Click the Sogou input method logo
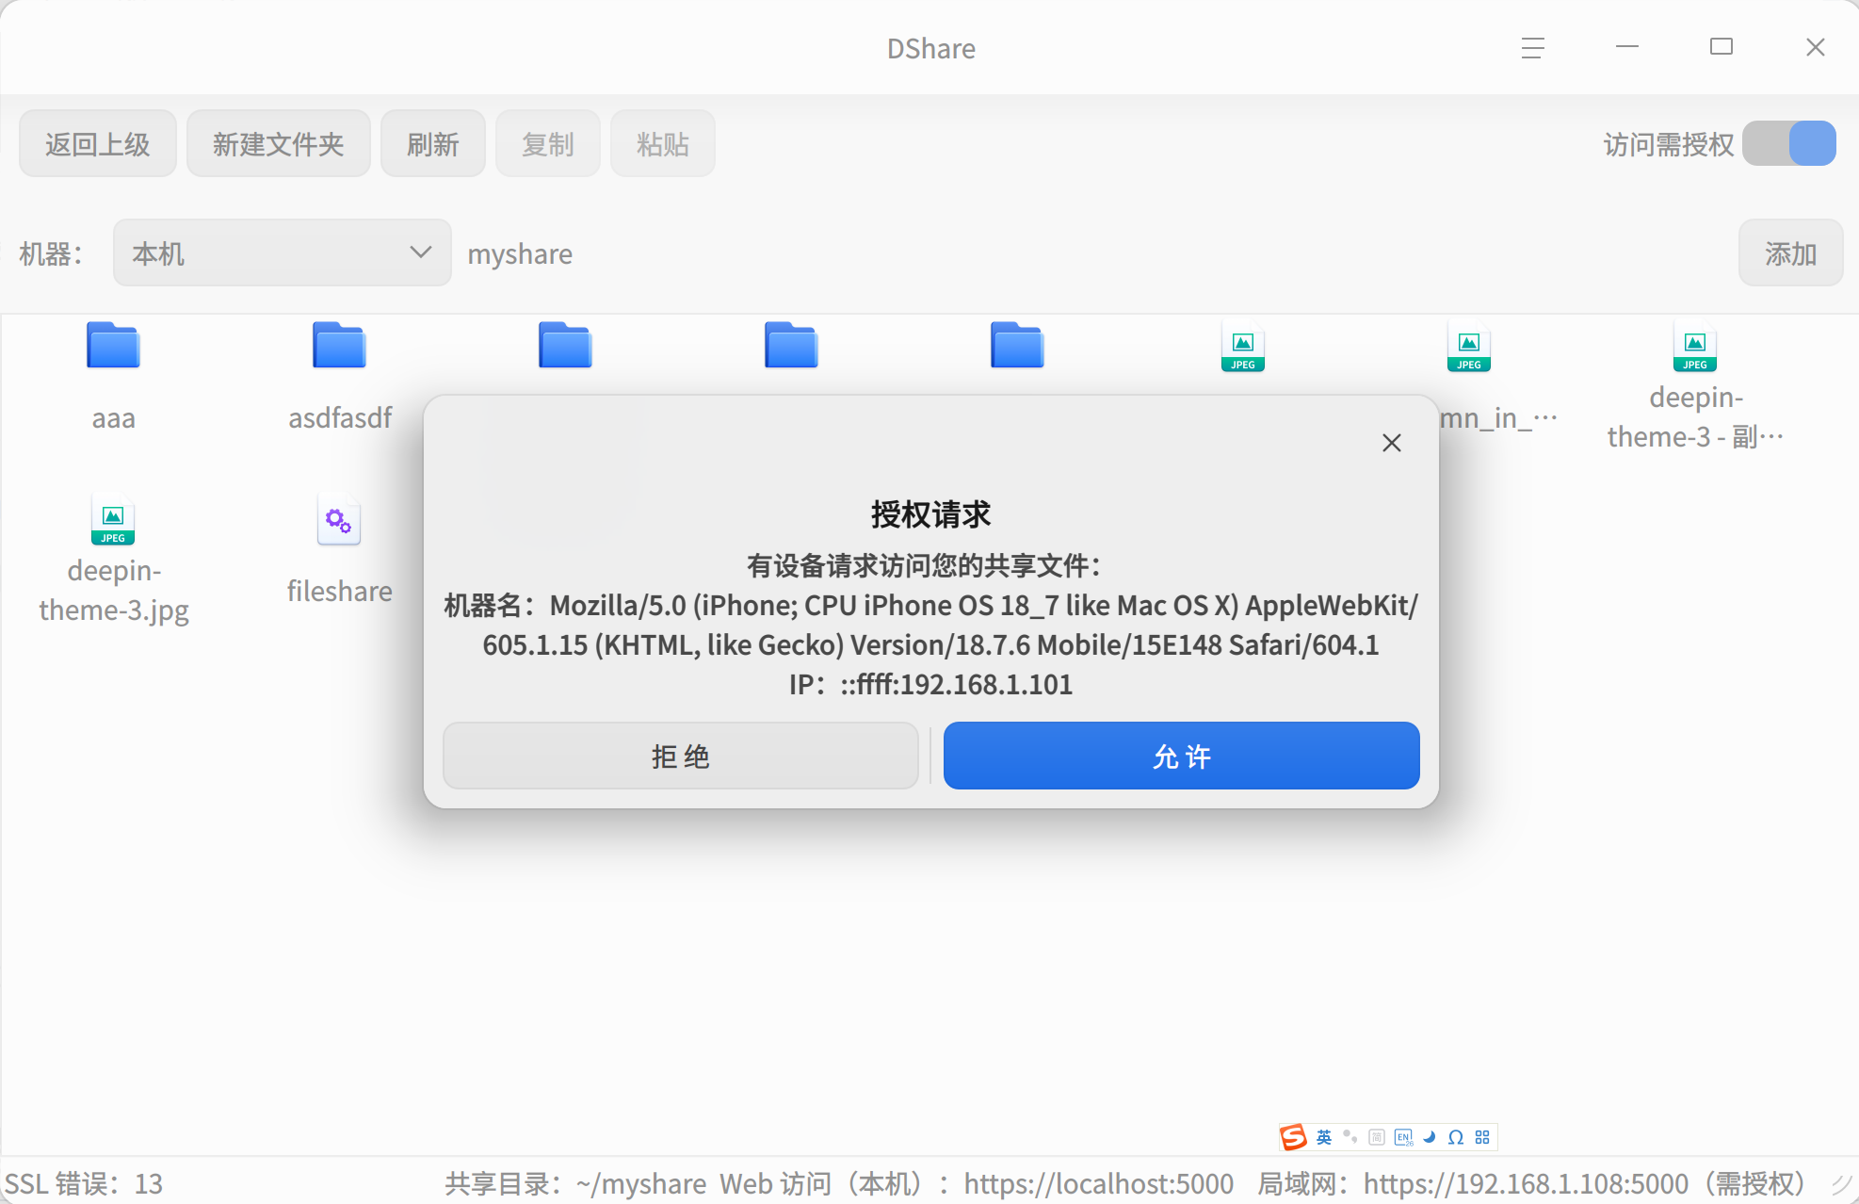1859x1204 pixels. click(1293, 1137)
